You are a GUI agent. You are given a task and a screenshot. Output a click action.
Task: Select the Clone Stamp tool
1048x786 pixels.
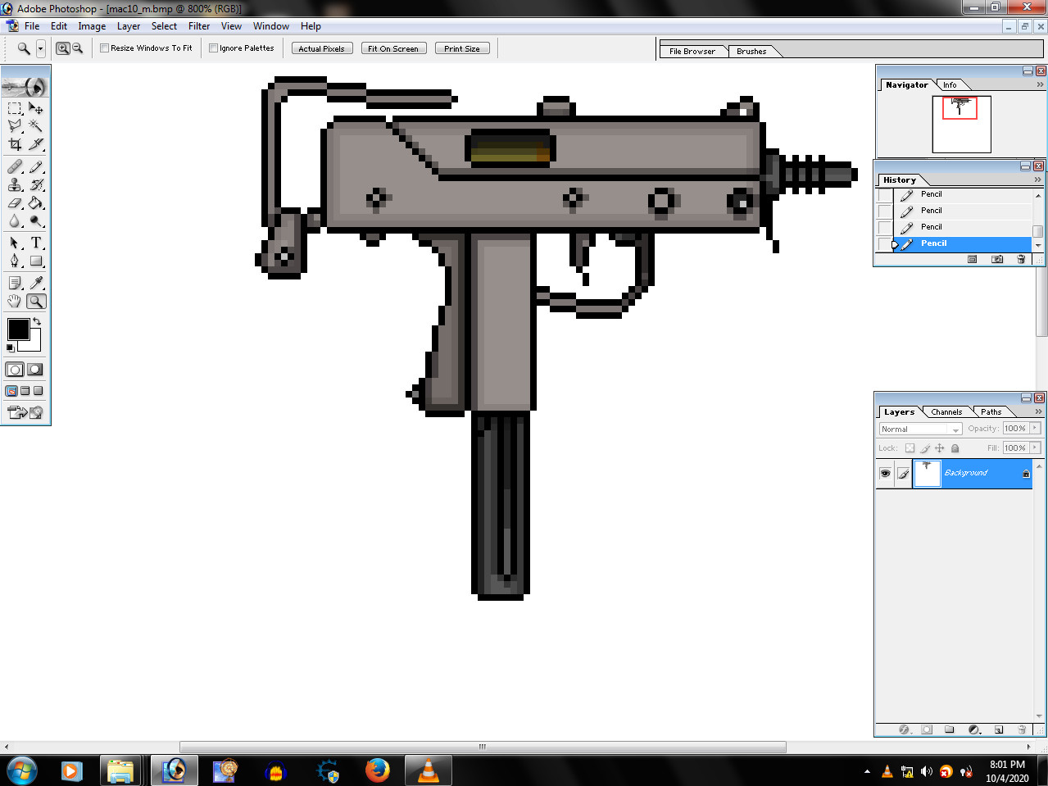point(15,185)
